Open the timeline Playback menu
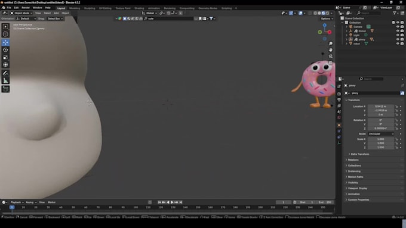Screen dimensions: 406x228 [17, 202]
